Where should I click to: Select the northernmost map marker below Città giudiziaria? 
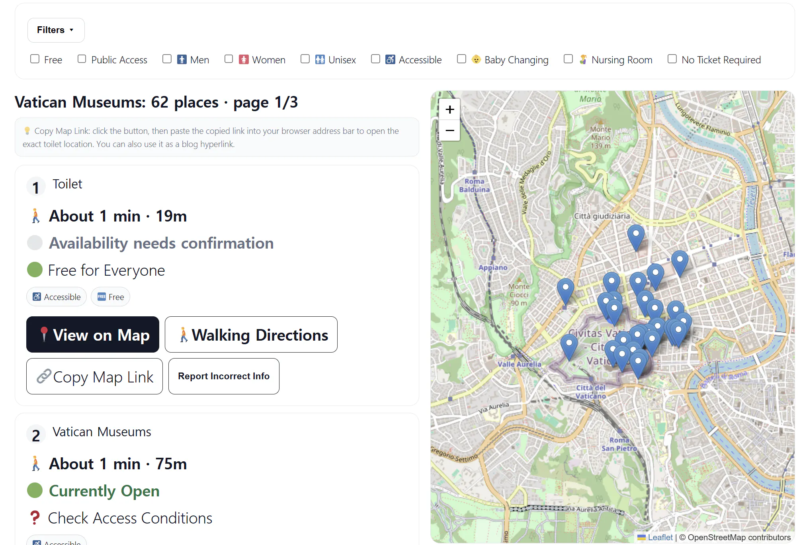pos(636,237)
